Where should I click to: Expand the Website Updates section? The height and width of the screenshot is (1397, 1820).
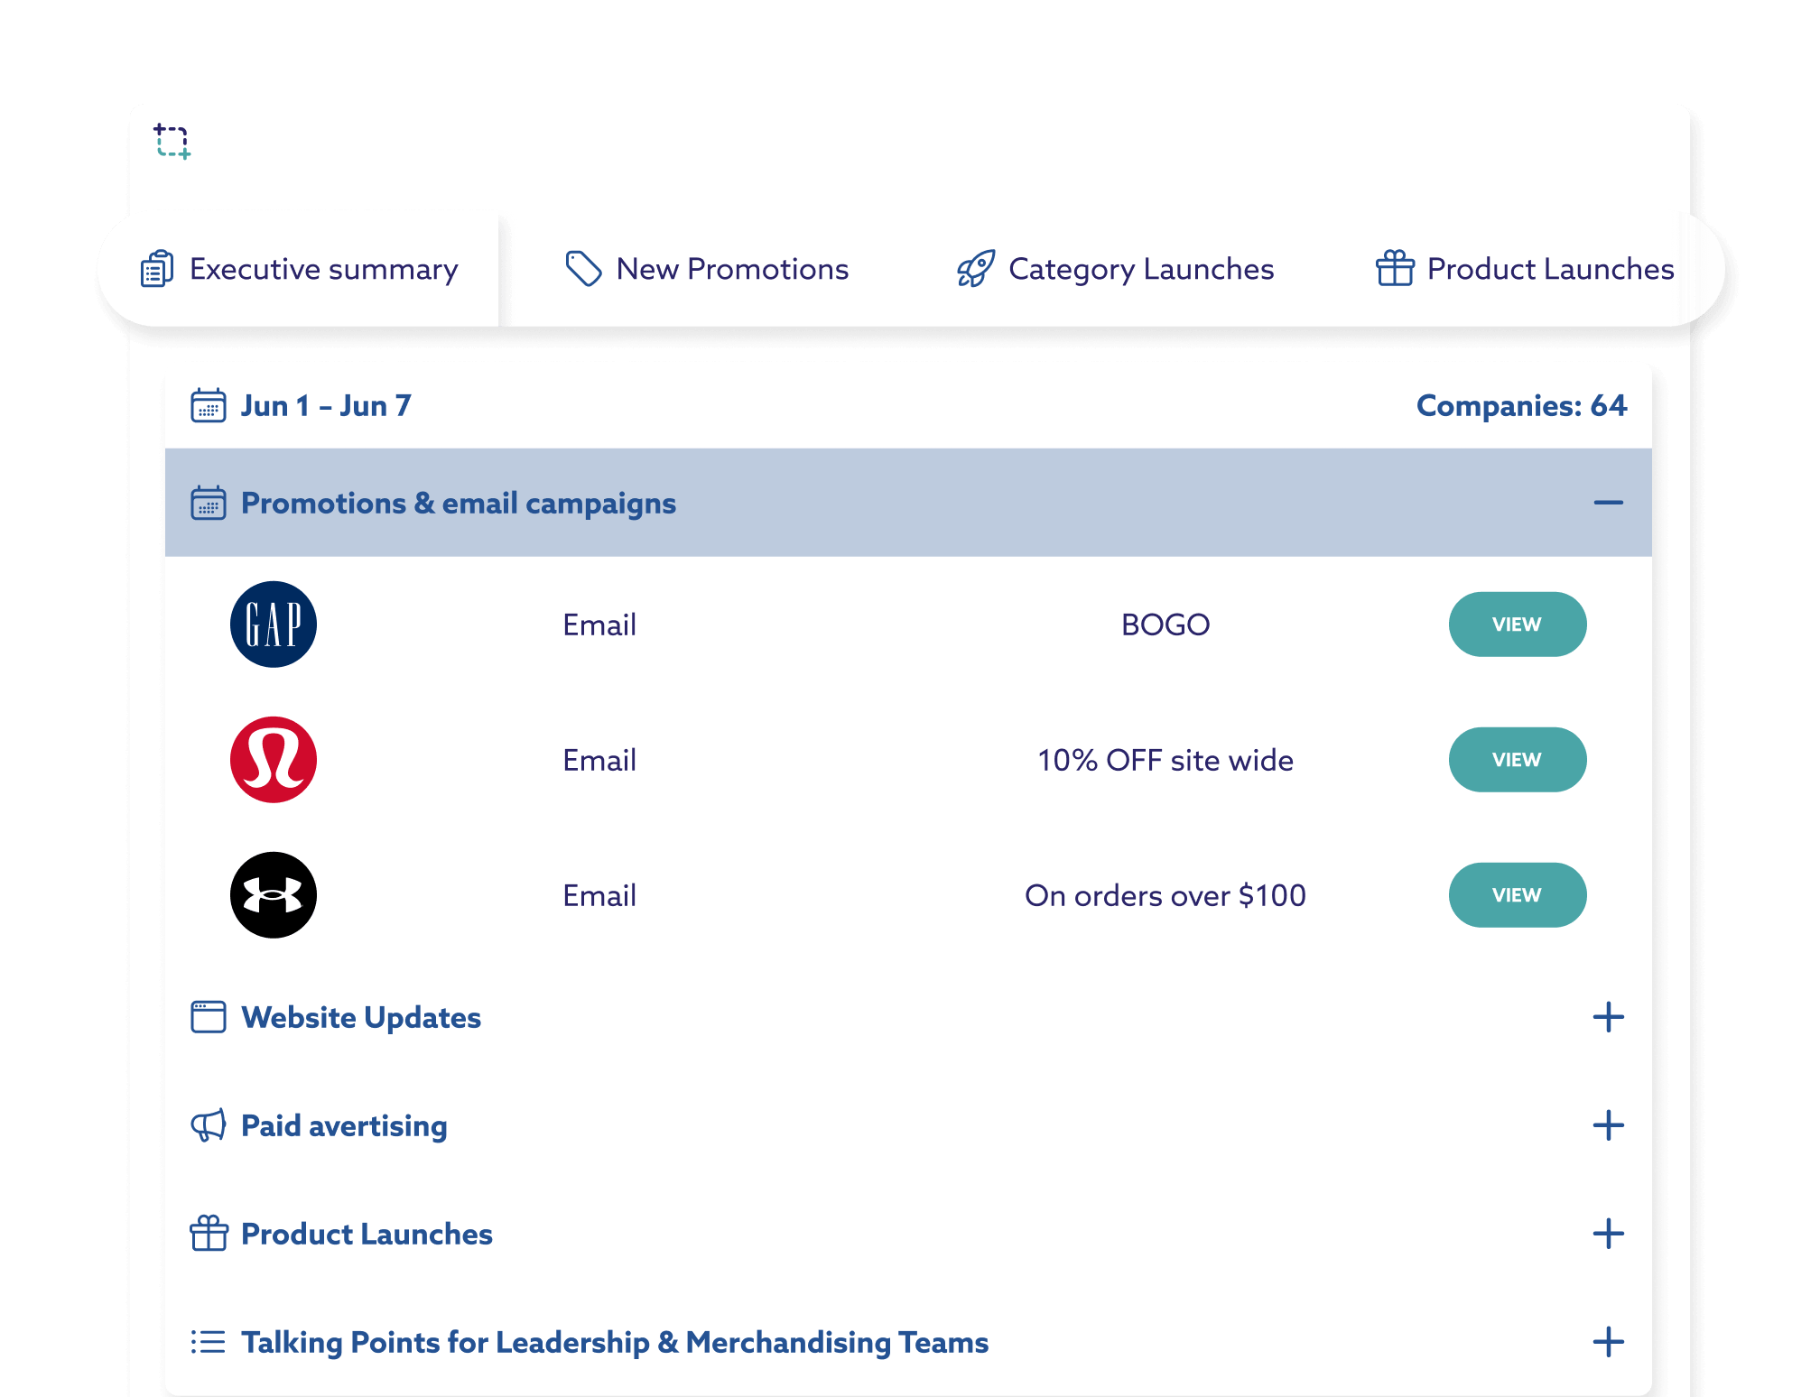1608,1017
